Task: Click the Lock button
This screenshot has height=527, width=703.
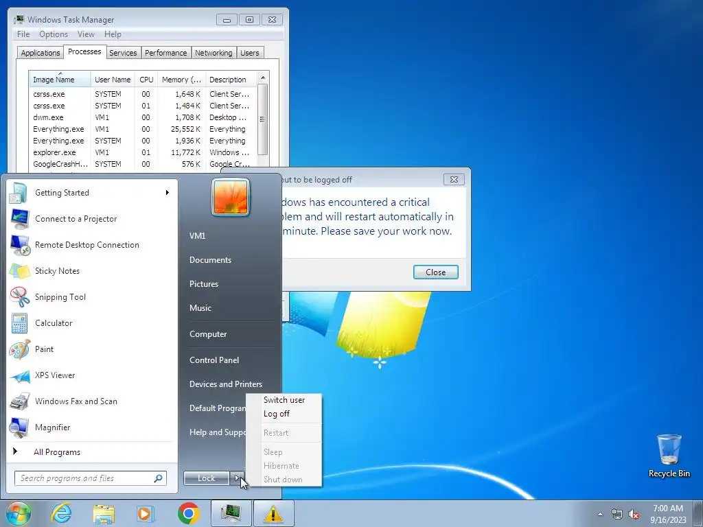Action: point(206,478)
